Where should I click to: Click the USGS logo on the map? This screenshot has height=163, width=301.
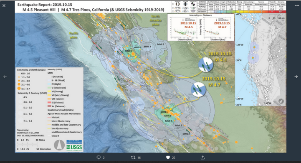[74, 147]
